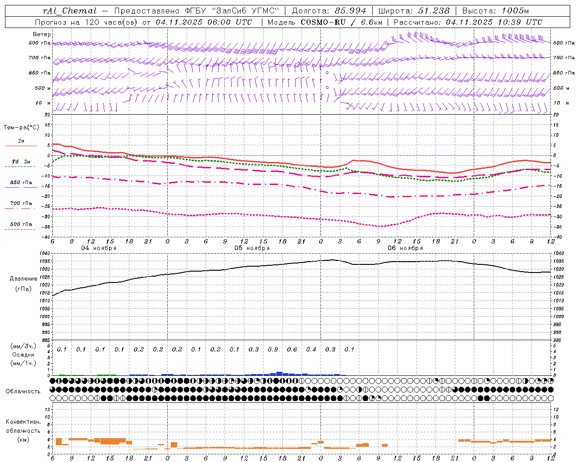
Task: Click the 0.4 three-hour precipitation value
Action: coord(311,349)
